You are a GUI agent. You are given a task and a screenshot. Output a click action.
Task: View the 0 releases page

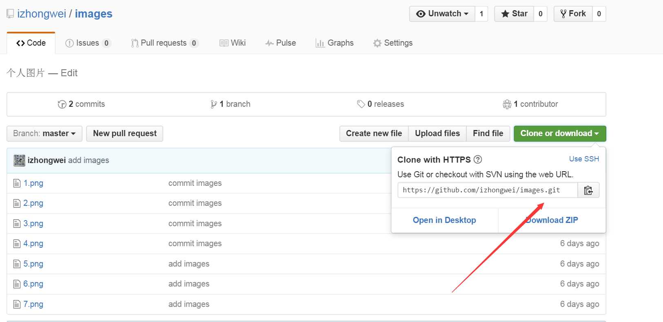point(380,104)
